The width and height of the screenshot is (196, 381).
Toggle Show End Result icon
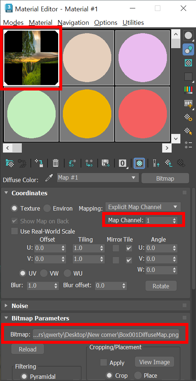click(x=156, y=163)
